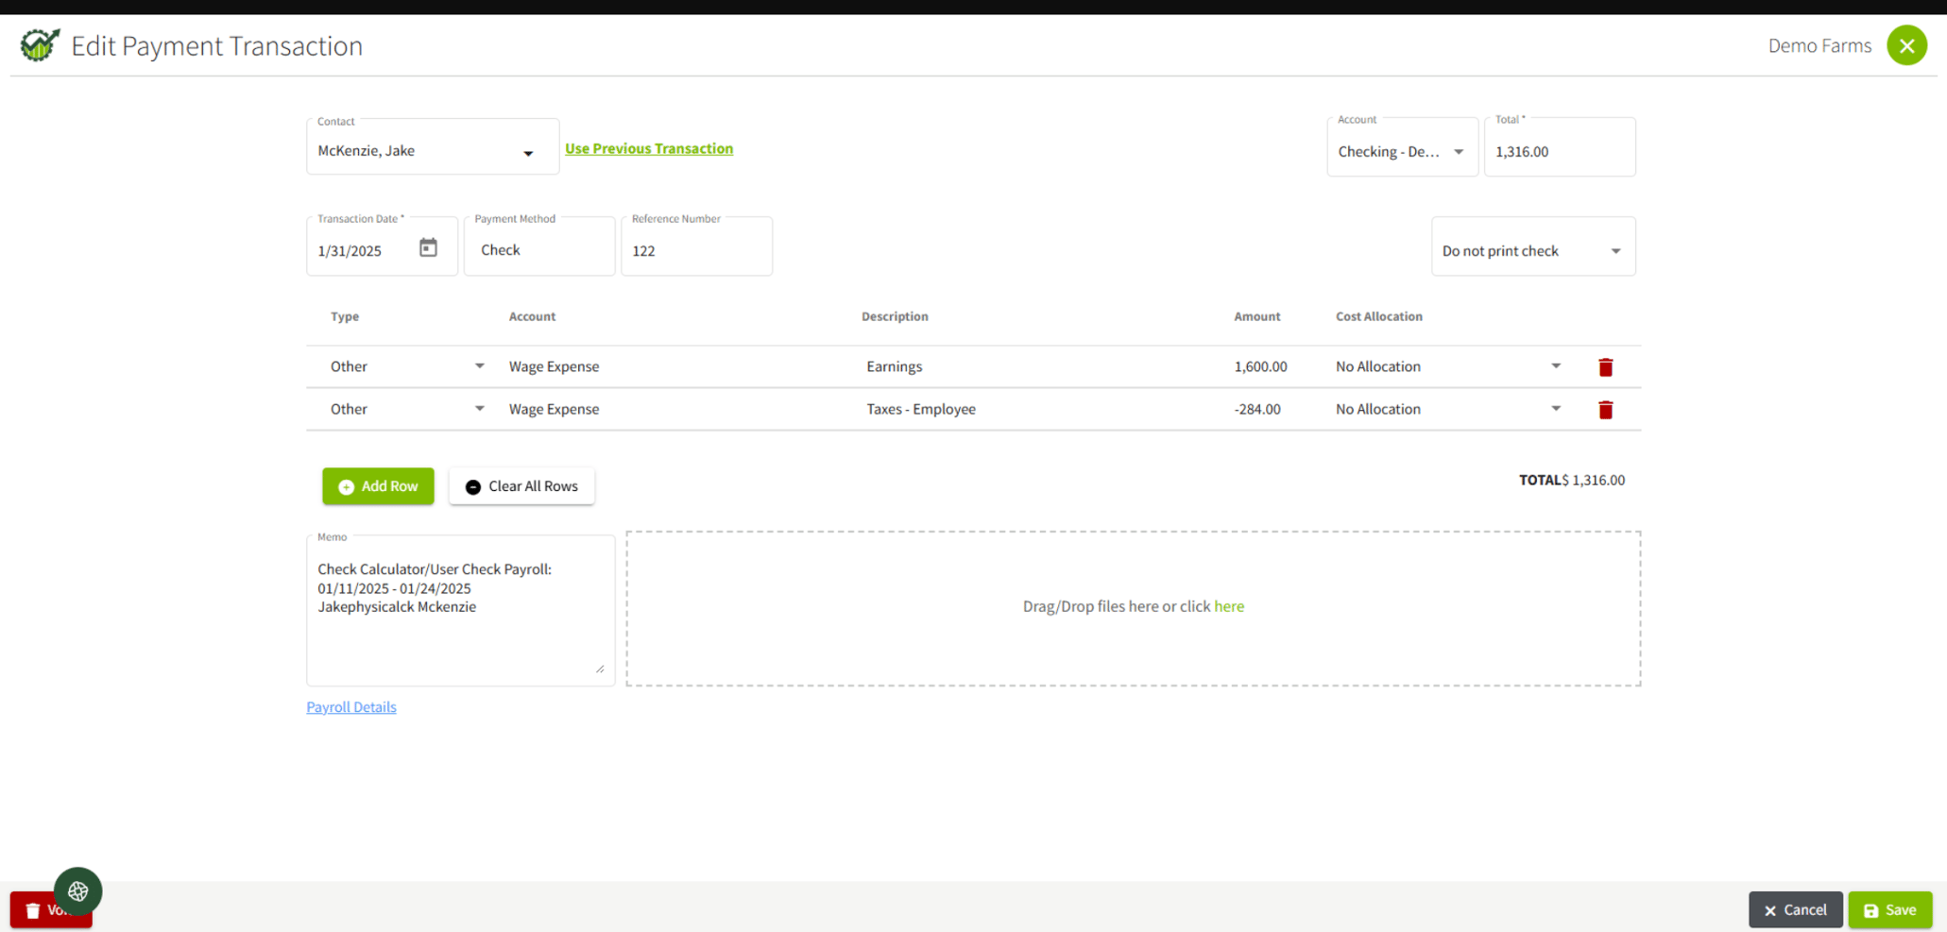Click the X icon on Cancel button
Screen dimensions: 1947x932
coord(1770,909)
